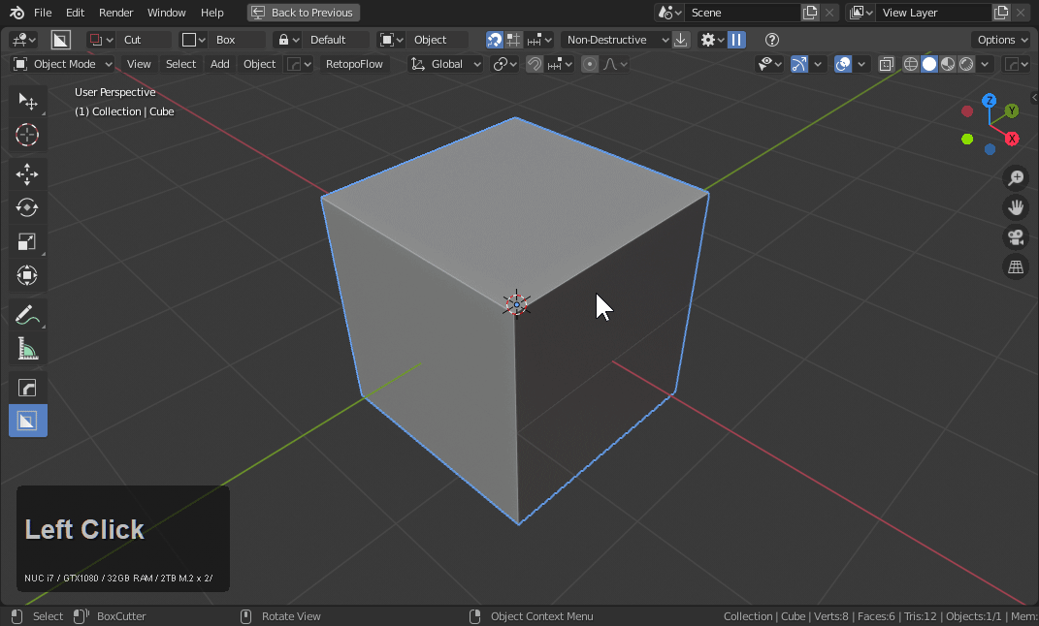Click the red X axis gizmo ball
The width and height of the screenshot is (1039, 626).
(x=1012, y=139)
